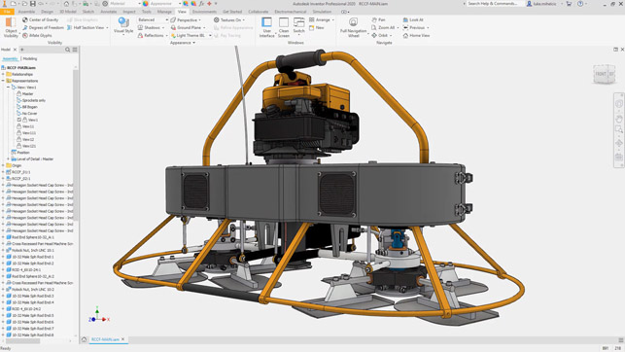Expand the Relationships folder

tap(3, 74)
